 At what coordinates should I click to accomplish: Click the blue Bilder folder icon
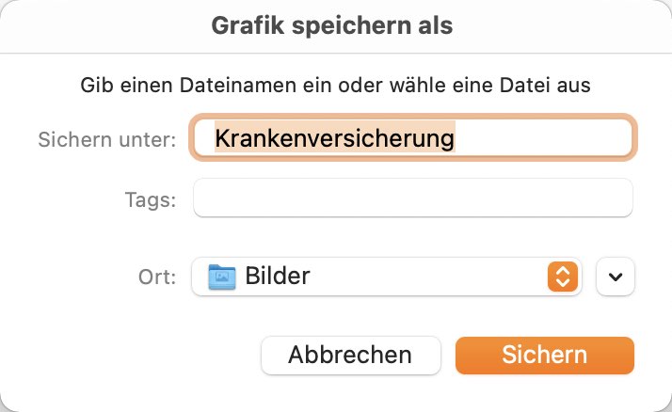click(x=221, y=277)
